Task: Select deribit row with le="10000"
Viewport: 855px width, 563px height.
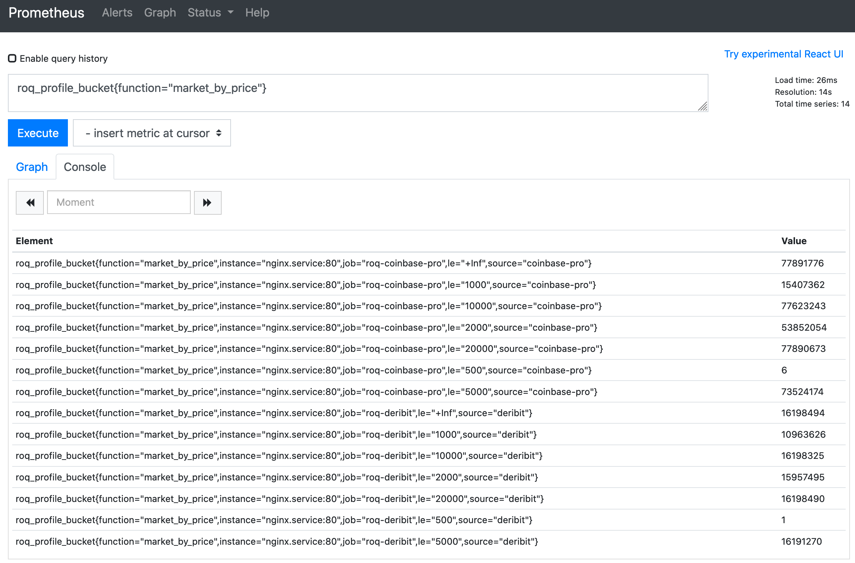Action: 429,456
